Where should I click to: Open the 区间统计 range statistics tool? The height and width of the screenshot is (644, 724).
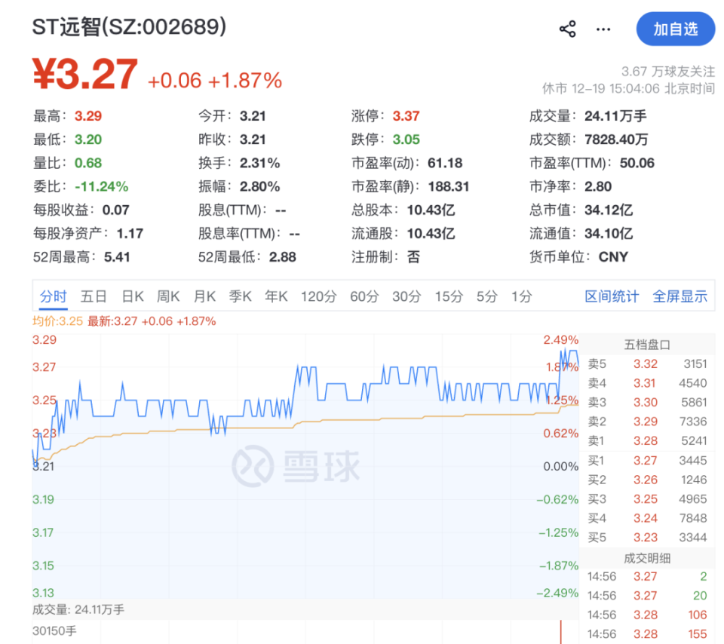point(612,296)
